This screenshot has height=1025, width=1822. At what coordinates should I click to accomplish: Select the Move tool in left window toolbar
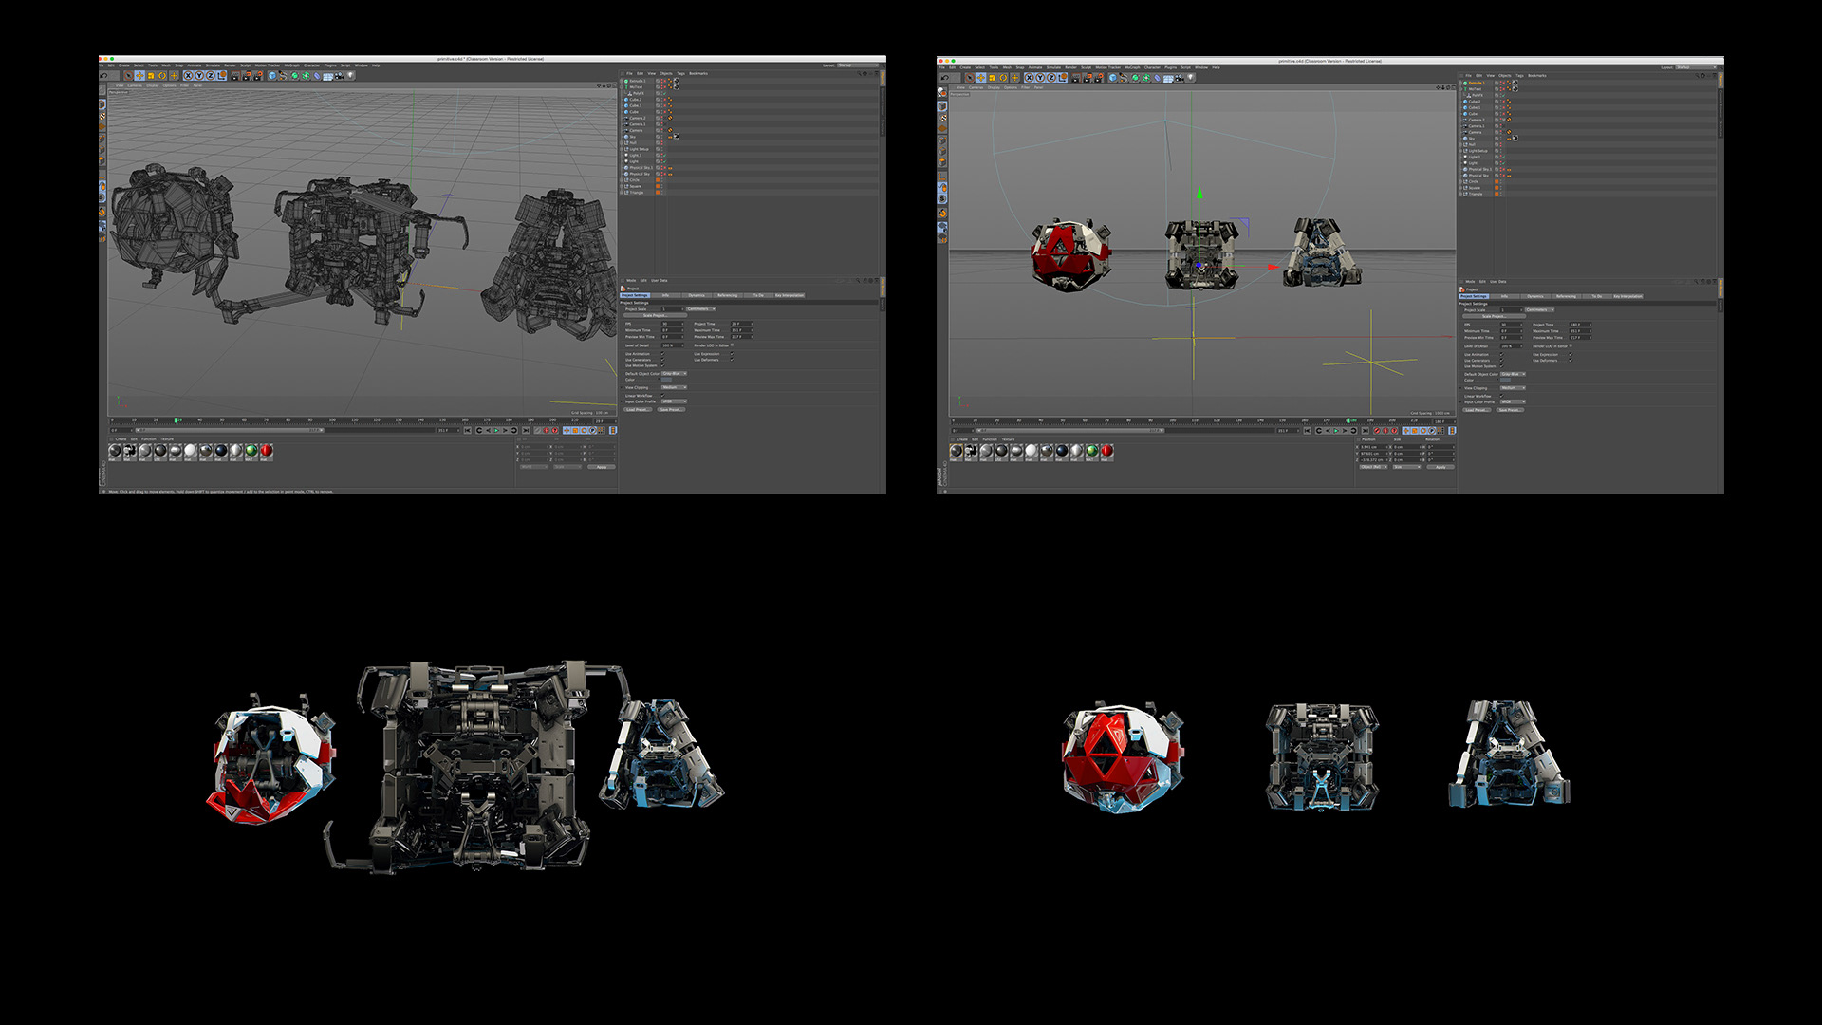point(139,76)
